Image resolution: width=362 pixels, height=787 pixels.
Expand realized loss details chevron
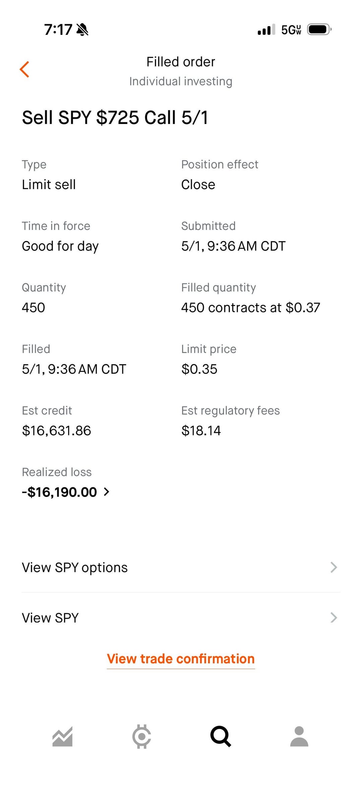point(107,492)
